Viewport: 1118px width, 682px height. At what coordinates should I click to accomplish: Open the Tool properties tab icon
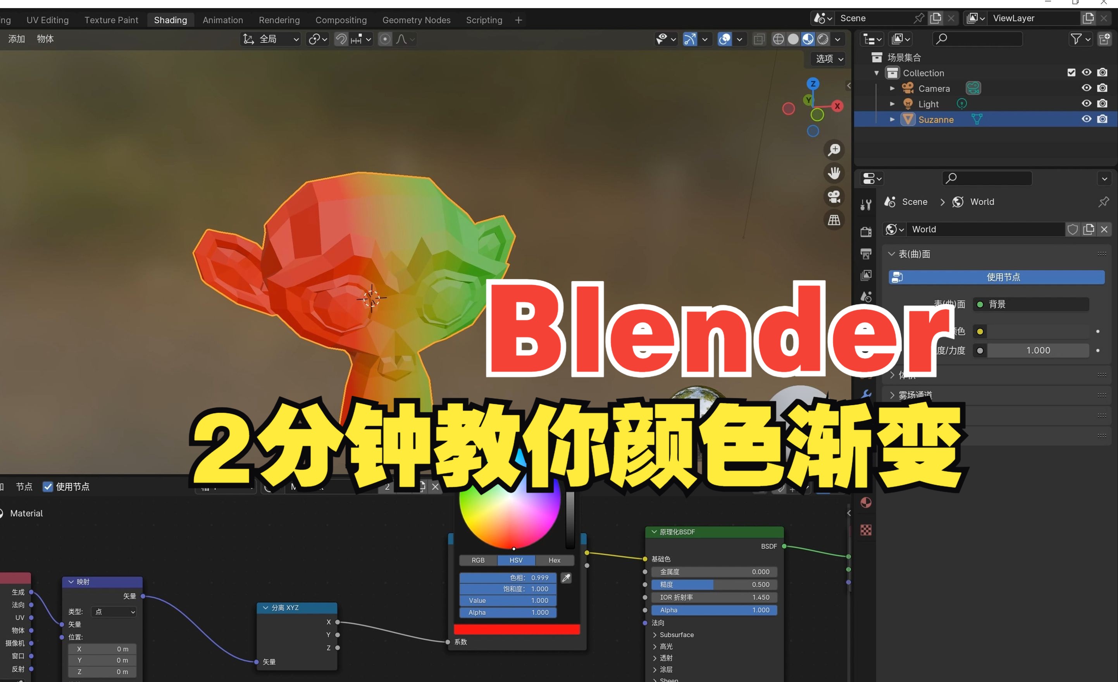866,204
